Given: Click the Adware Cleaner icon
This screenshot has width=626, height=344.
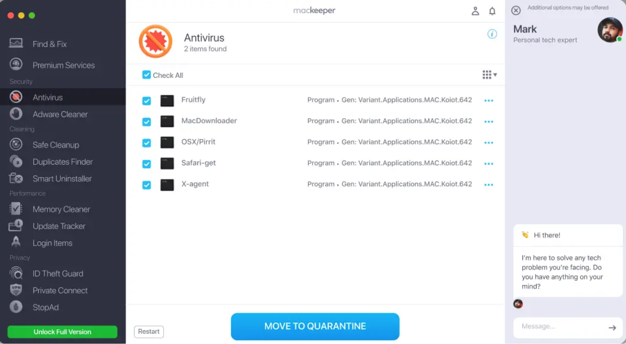Looking at the screenshot, I should pos(16,114).
